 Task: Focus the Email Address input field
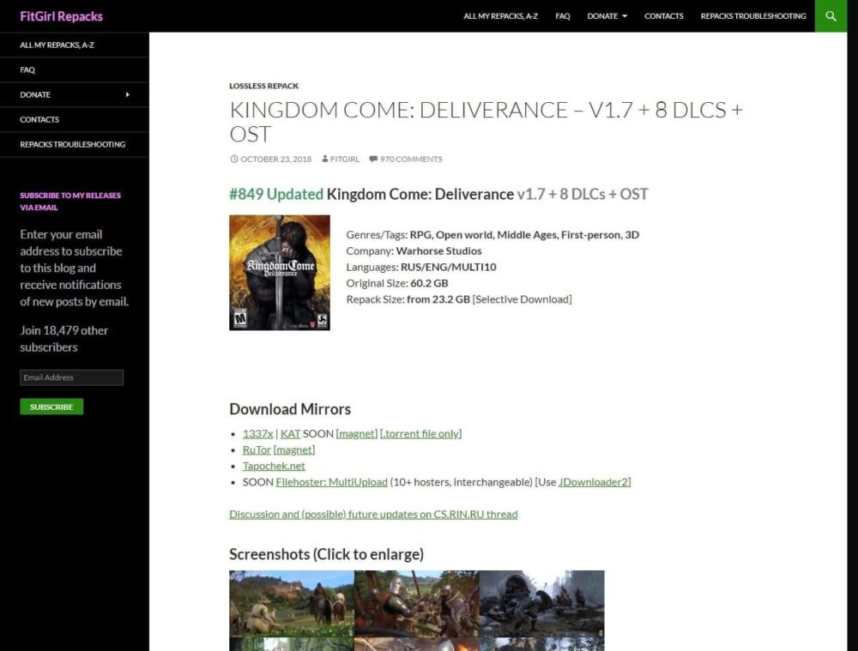(x=72, y=377)
